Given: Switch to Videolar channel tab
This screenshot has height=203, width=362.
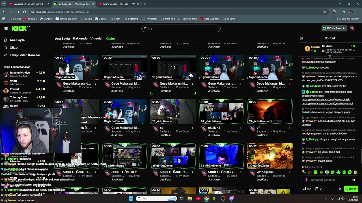Looking at the screenshot, I should pos(96,39).
